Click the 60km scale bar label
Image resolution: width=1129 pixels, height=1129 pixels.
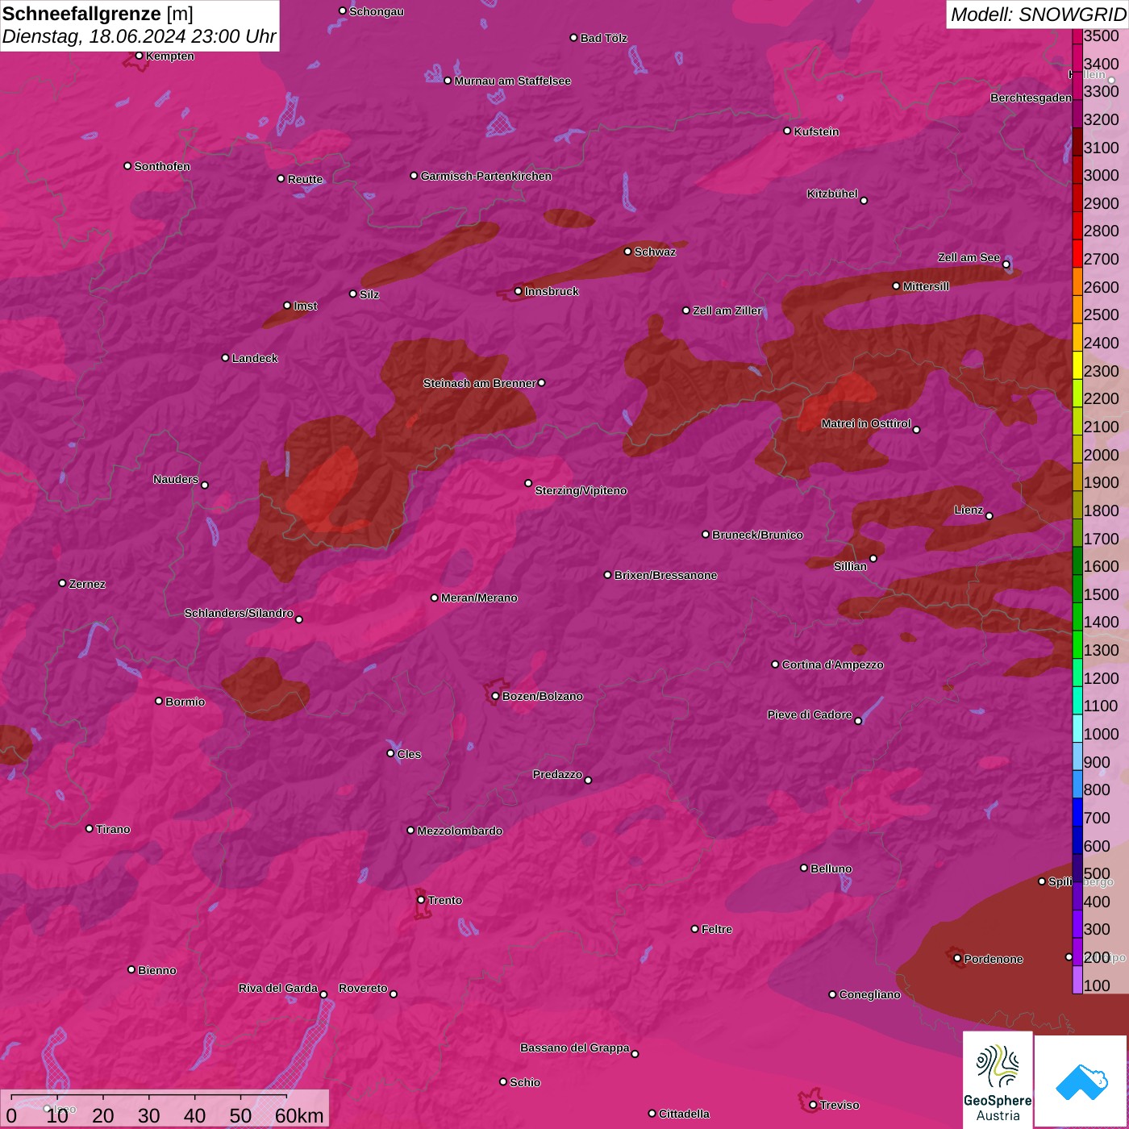coord(299,1115)
